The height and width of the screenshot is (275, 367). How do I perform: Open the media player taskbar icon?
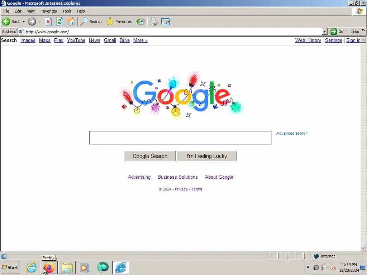coord(85,267)
